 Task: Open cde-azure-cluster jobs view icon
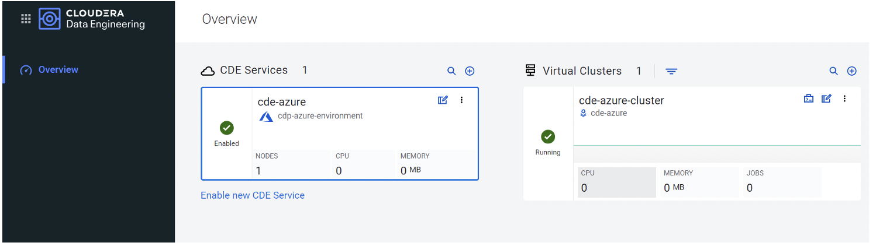pos(809,99)
